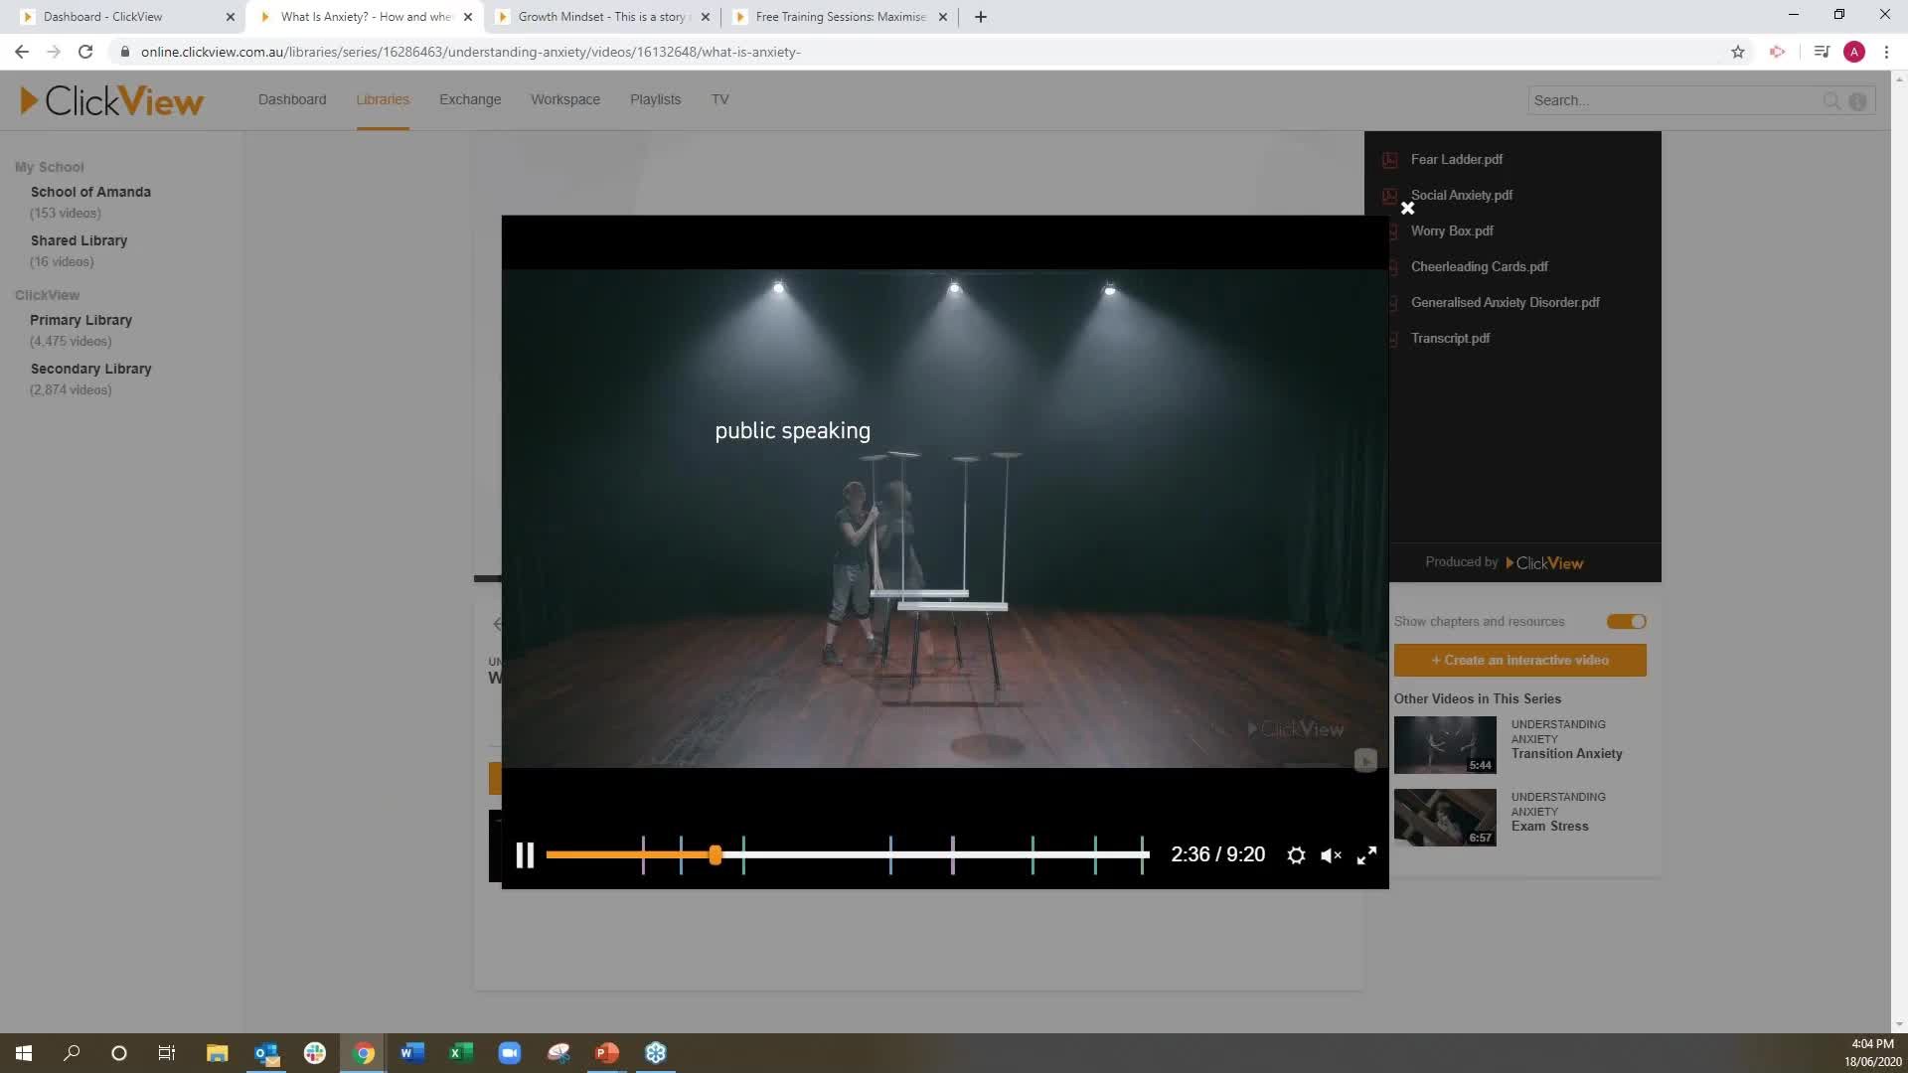1908x1073 pixels.
Task: Pause the video playback
Action: coord(525,854)
